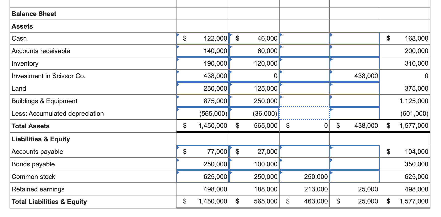The image size is (441, 217).
Task: Click Buildings & Equipment 250,000 cell
Action: pos(254,101)
